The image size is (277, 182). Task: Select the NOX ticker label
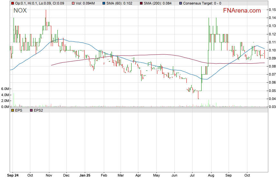(x=20, y=11)
